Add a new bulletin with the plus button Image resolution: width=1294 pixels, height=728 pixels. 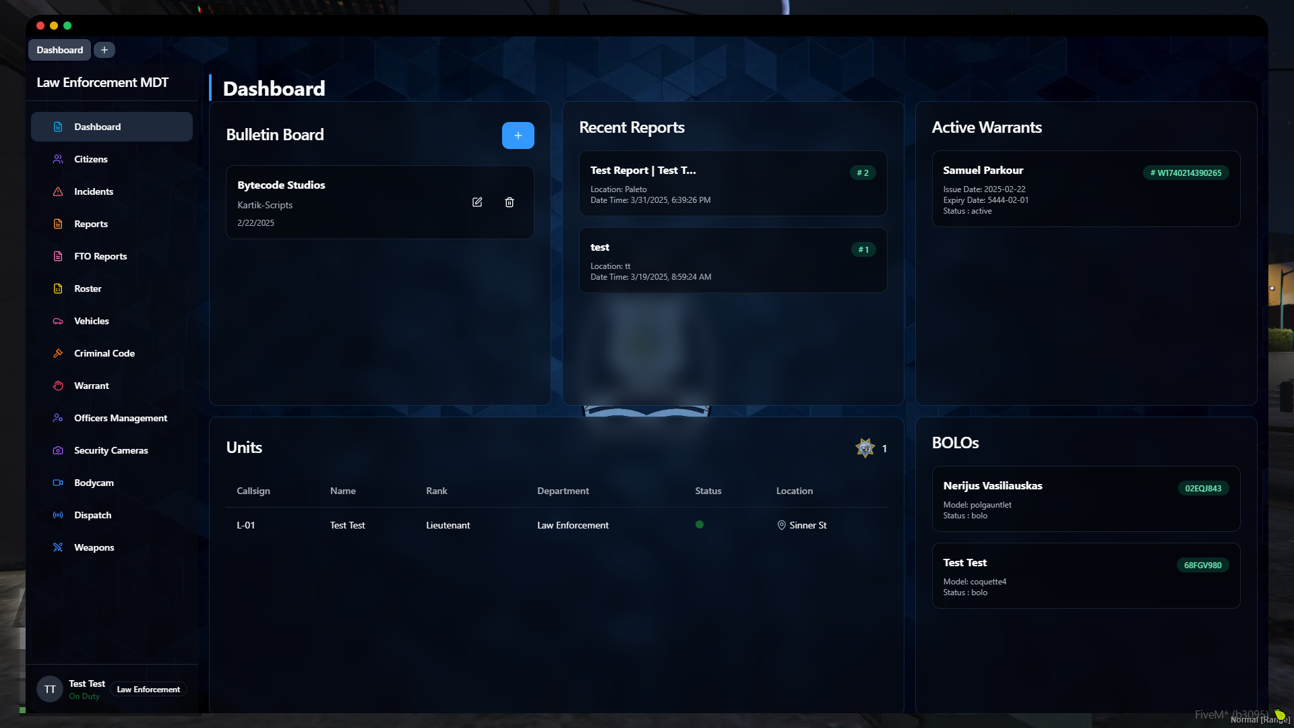pyautogui.click(x=518, y=135)
